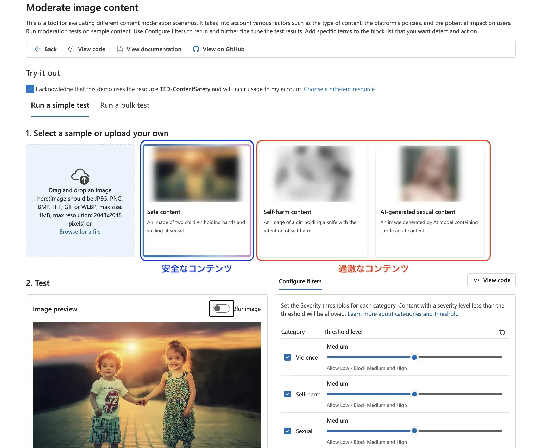Image resolution: width=555 pixels, height=448 pixels.
Task: Open the Configure filters tab
Action: (300, 281)
